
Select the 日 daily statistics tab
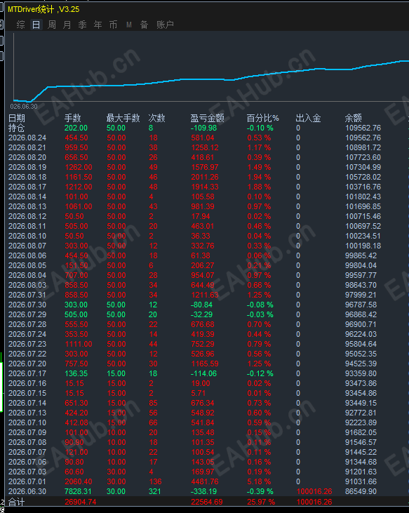point(36,25)
